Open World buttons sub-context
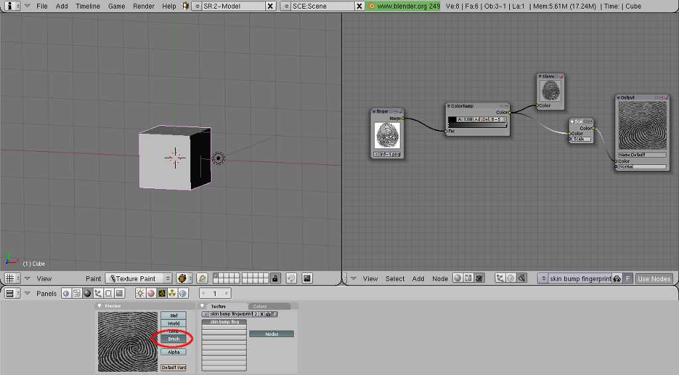This screenshot has width=679, height=375. click(x=183, y=294)
